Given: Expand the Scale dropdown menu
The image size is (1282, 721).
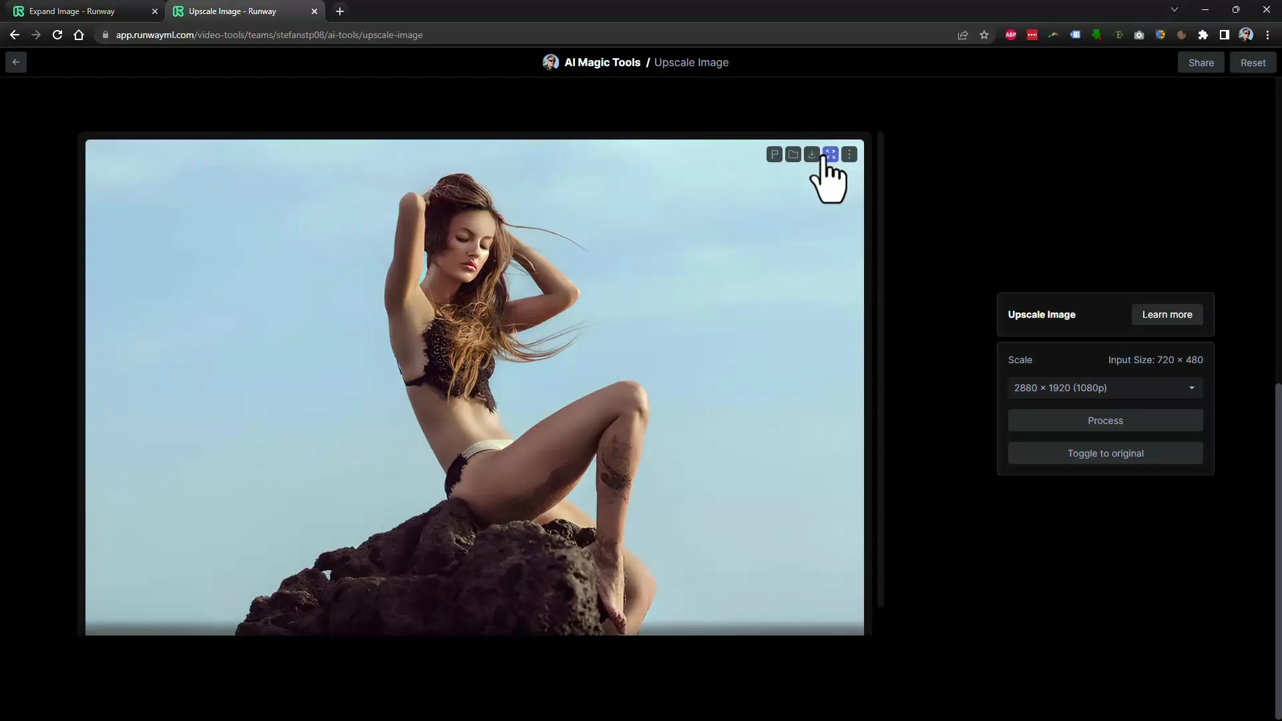Looking at the screenshot, I should [1105, 387].
